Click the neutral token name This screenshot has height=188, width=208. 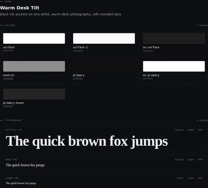(9, 75)
